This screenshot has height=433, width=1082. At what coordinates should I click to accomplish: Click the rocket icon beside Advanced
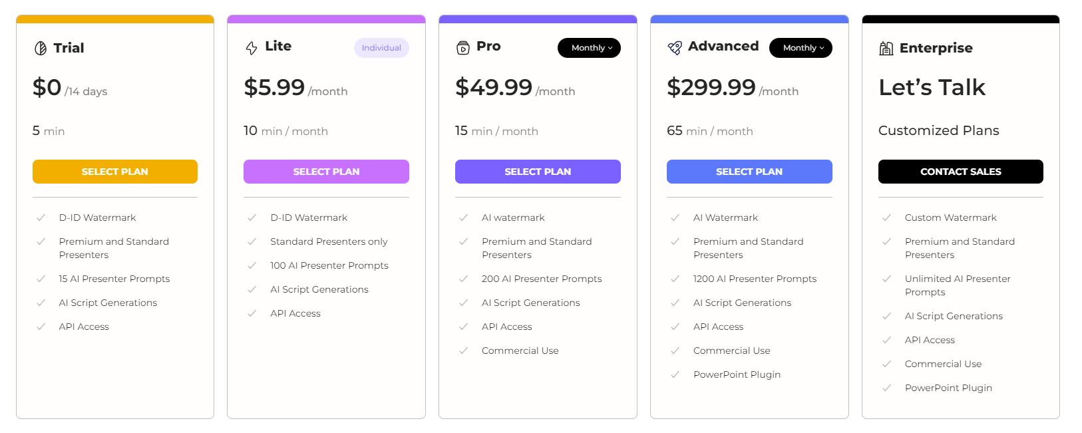pyautogui.click(x=675, y=48)
